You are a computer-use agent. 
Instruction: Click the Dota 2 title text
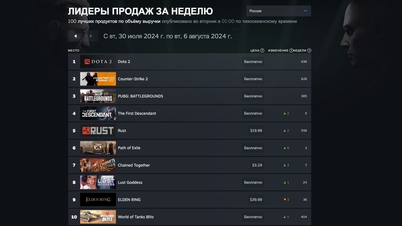[x=124, y=62]
